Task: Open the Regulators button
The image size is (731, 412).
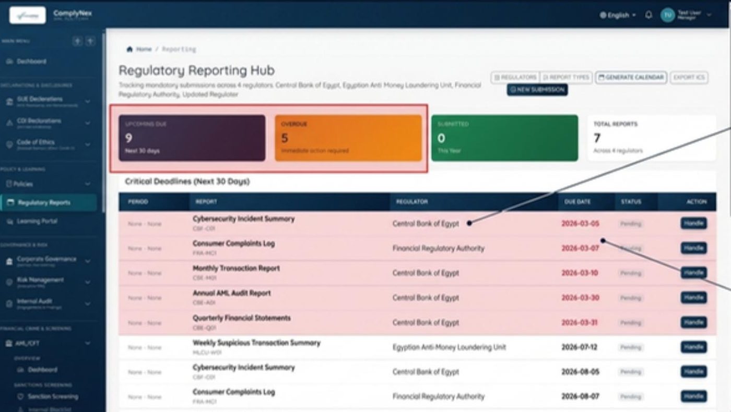Action: pyautogui.click(x=515, y=77)
